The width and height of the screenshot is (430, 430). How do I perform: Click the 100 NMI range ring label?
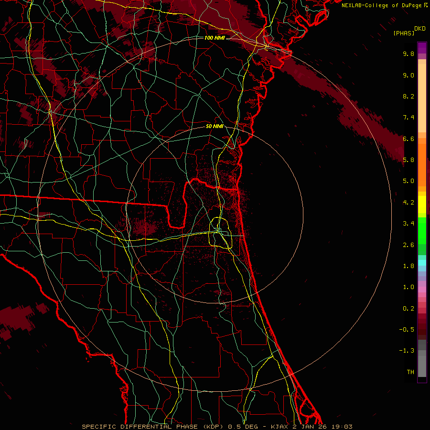click(215, 38)
